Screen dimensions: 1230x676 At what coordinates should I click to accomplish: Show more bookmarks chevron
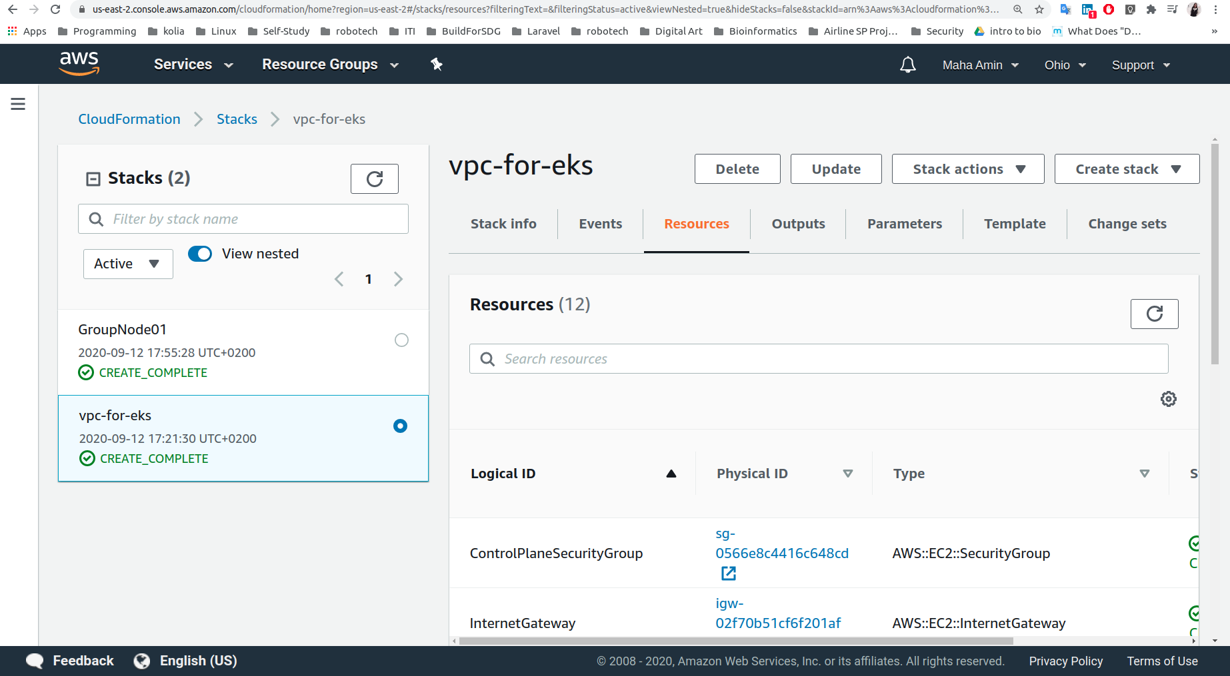coord(1214,31)
